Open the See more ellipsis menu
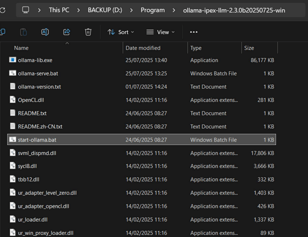The height and width of the screenshot is (237, 308). tap(193, 32)
